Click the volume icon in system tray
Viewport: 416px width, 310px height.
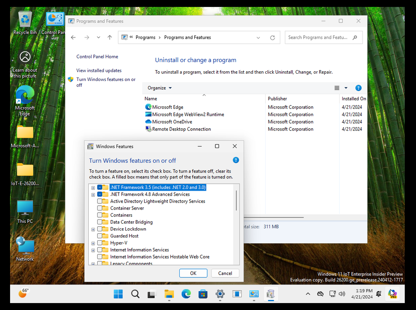342,294
